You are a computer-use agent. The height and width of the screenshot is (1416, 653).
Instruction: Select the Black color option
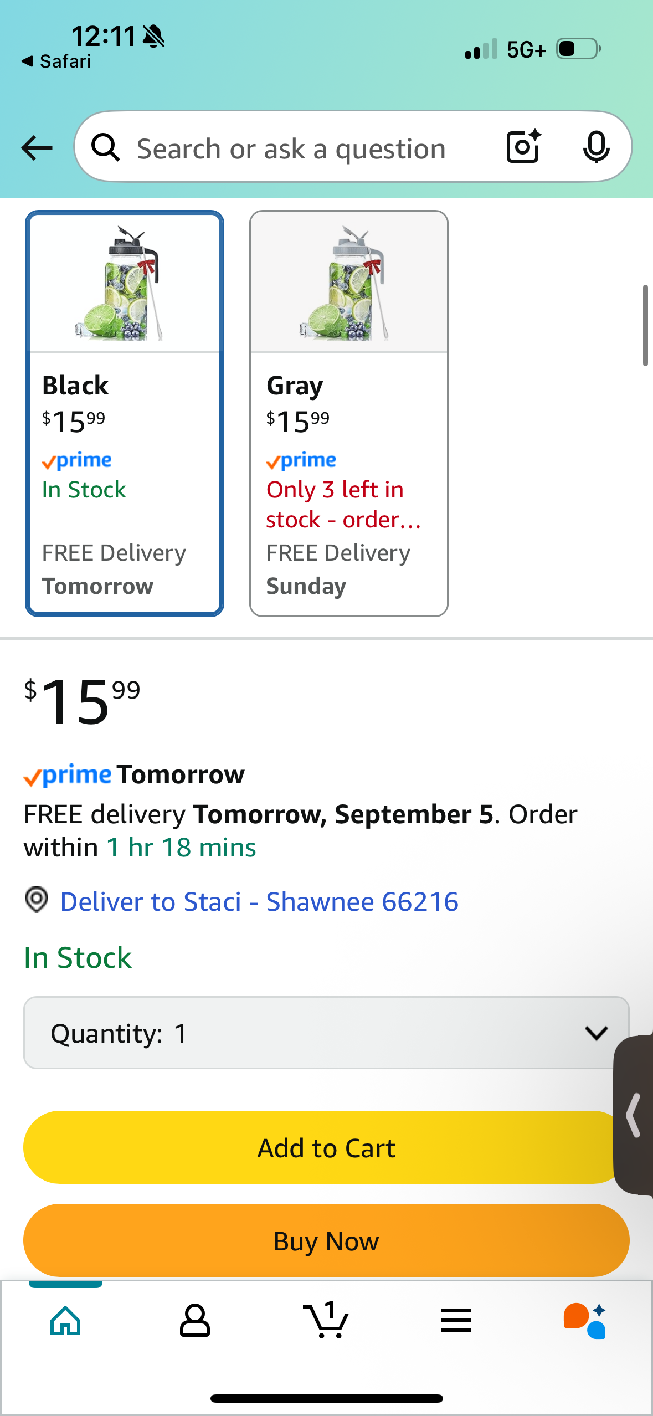[125, 413]
